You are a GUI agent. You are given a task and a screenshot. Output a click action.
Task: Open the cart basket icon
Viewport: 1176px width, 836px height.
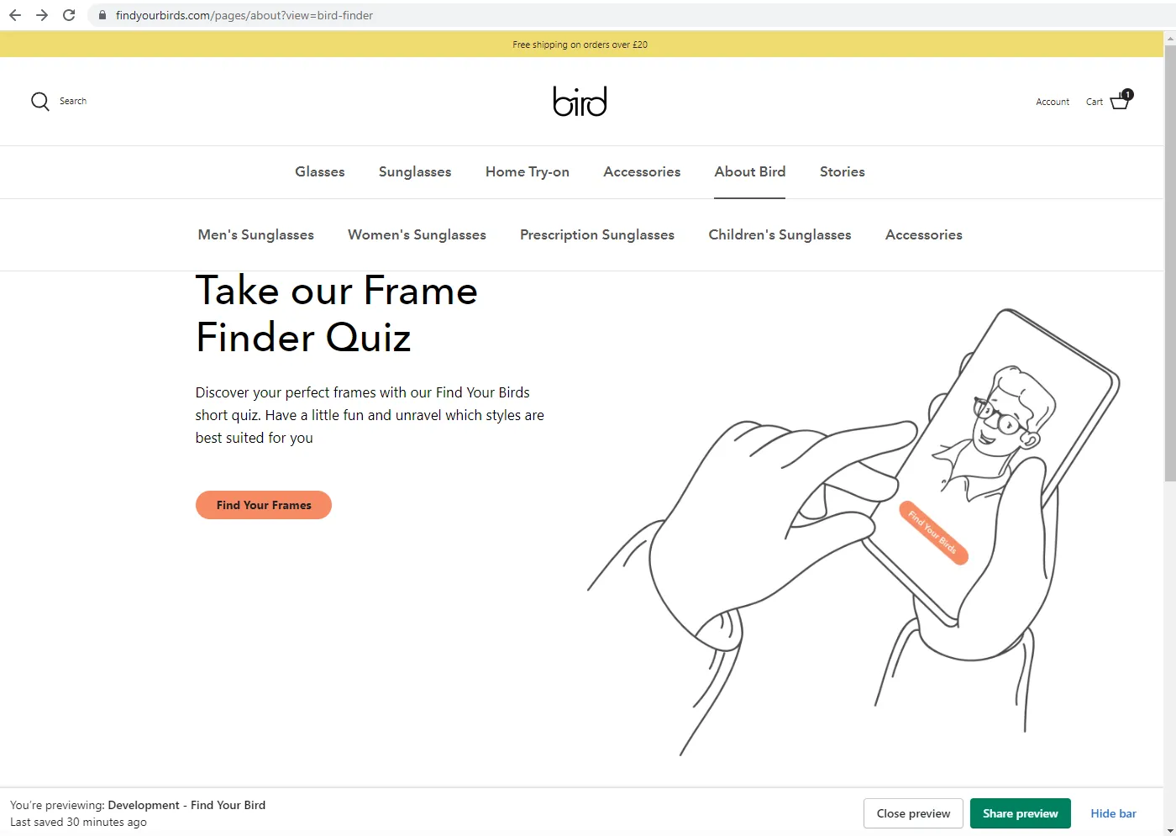tap(1121, 100)
